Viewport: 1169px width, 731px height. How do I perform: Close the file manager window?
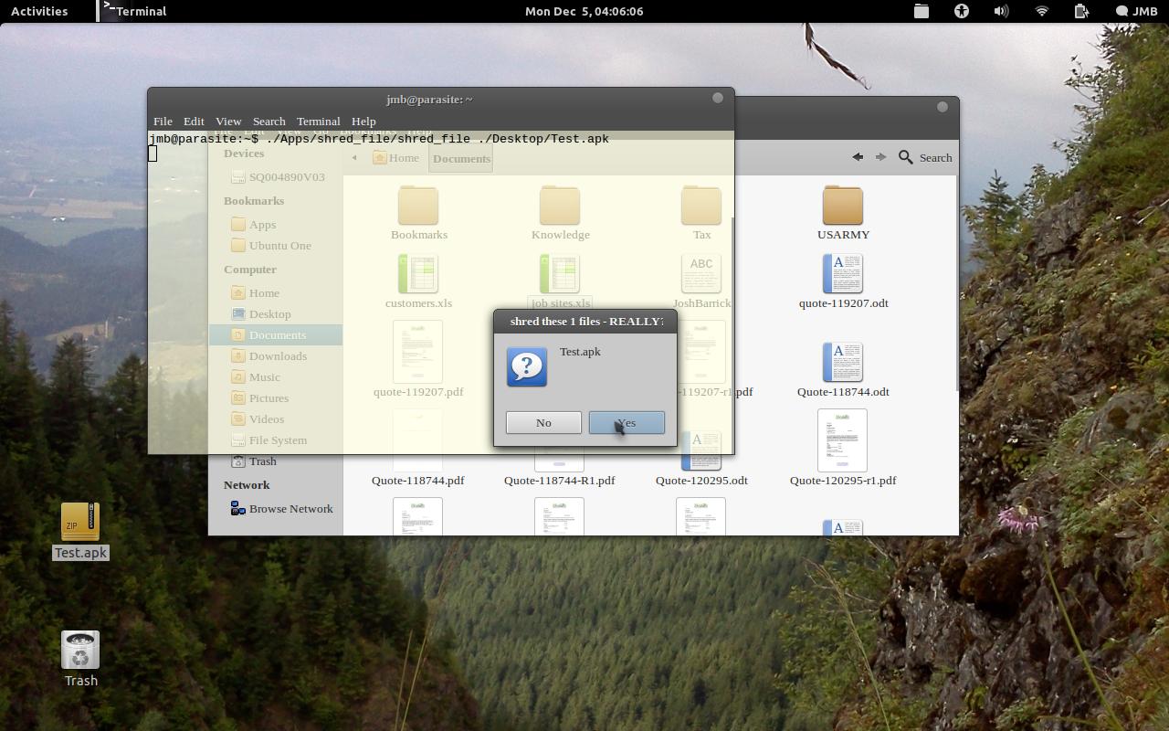[x=943, y=107]
